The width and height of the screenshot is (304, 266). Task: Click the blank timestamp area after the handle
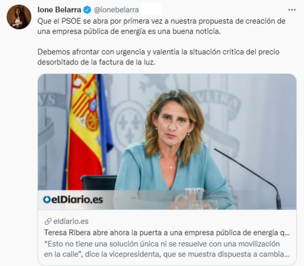click(151, 9)
